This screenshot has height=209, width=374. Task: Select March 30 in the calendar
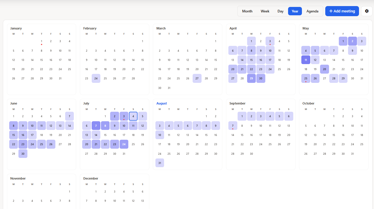(160, 88)
